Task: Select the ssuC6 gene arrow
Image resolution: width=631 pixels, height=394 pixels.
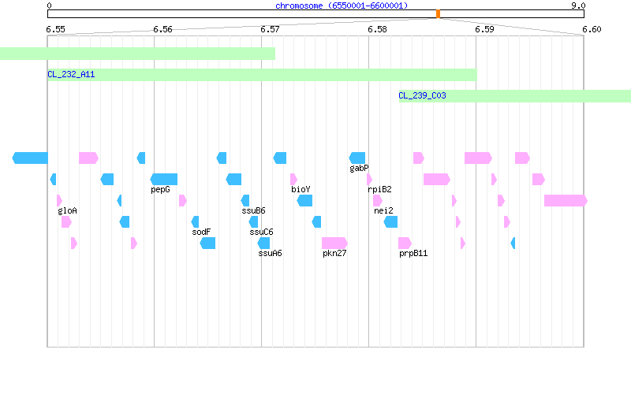Action: (253, 221)
